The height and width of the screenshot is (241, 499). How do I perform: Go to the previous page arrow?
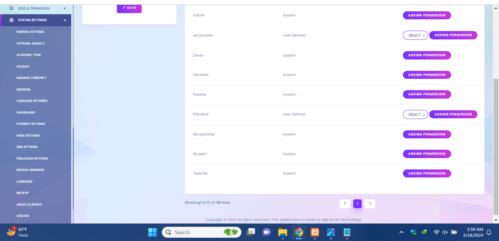point(345,203)
